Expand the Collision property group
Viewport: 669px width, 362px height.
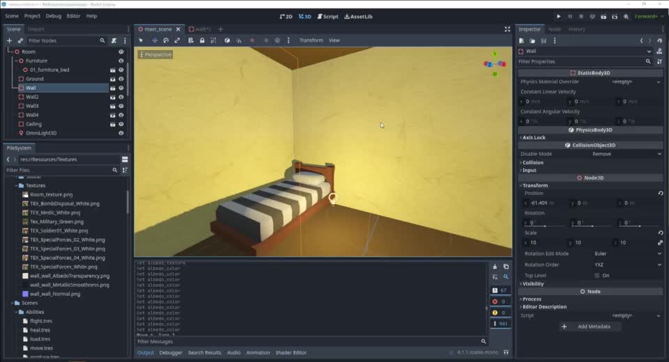pyautogui.click(x=533, y=162)
